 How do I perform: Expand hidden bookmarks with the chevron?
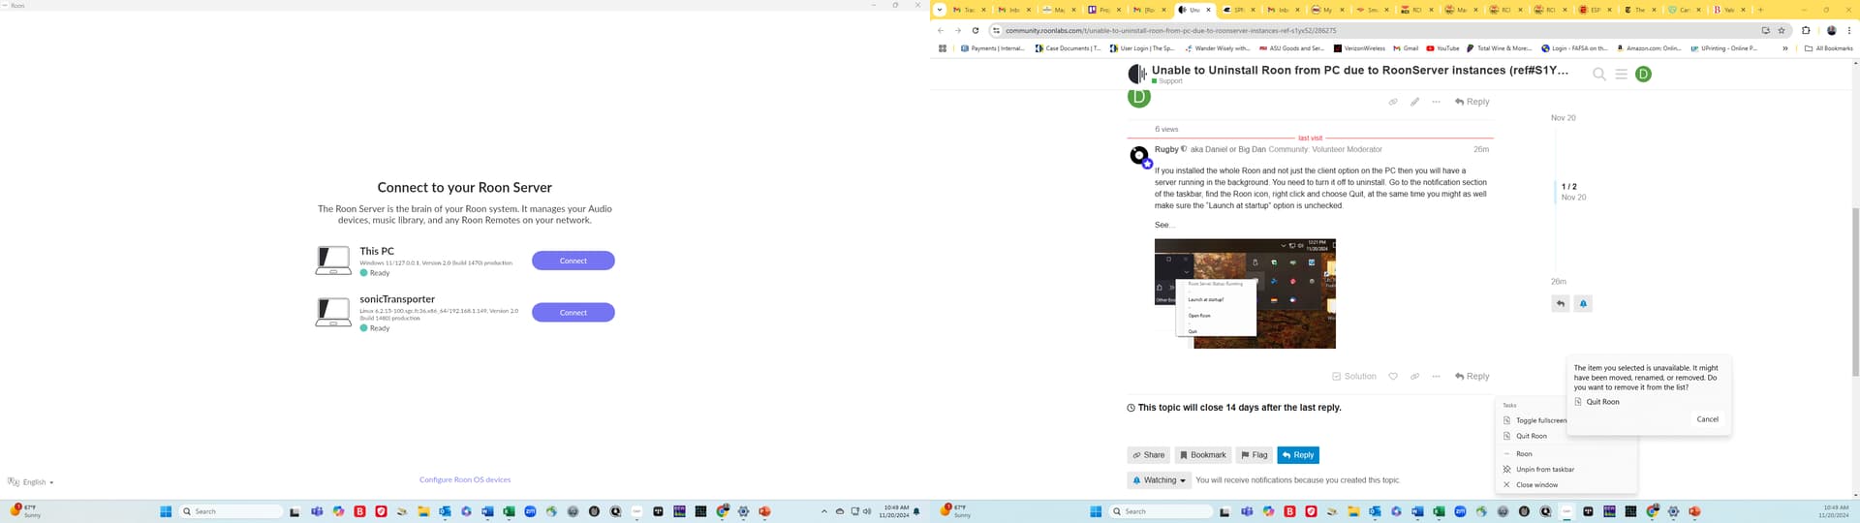point(1785,47)
